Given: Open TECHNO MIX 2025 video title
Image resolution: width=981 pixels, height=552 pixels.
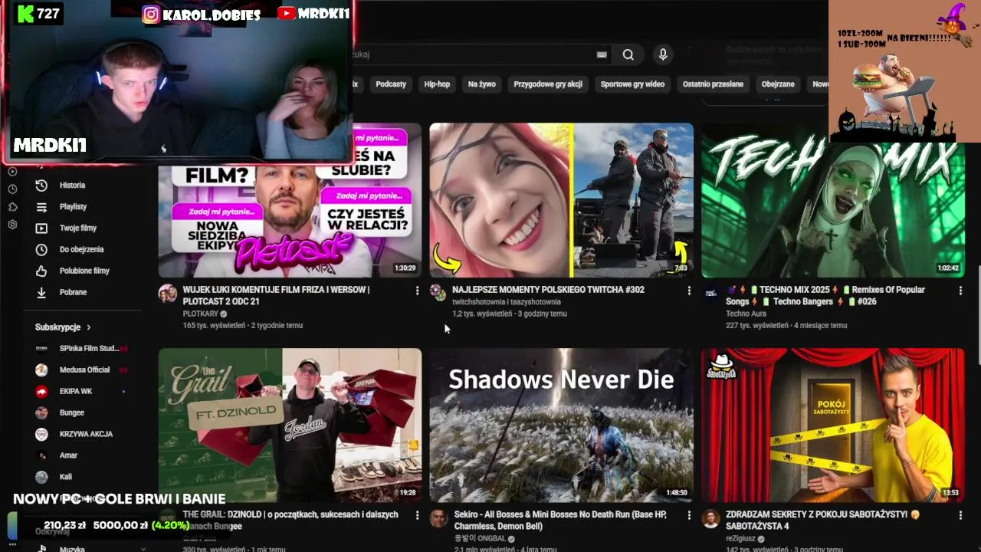Looking at the screenshot, I should (825, 295).
